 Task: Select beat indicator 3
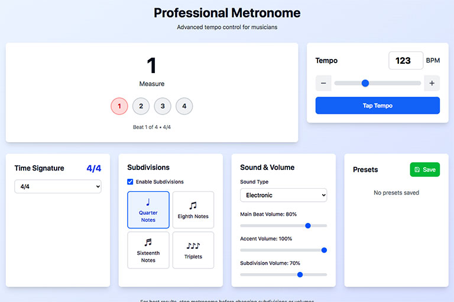(x=163, y=106)
